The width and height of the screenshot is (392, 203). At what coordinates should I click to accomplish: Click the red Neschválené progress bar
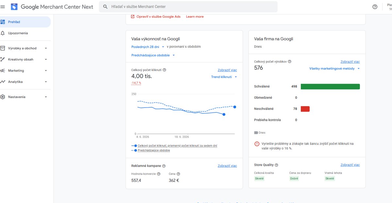(x=305, y=109)
